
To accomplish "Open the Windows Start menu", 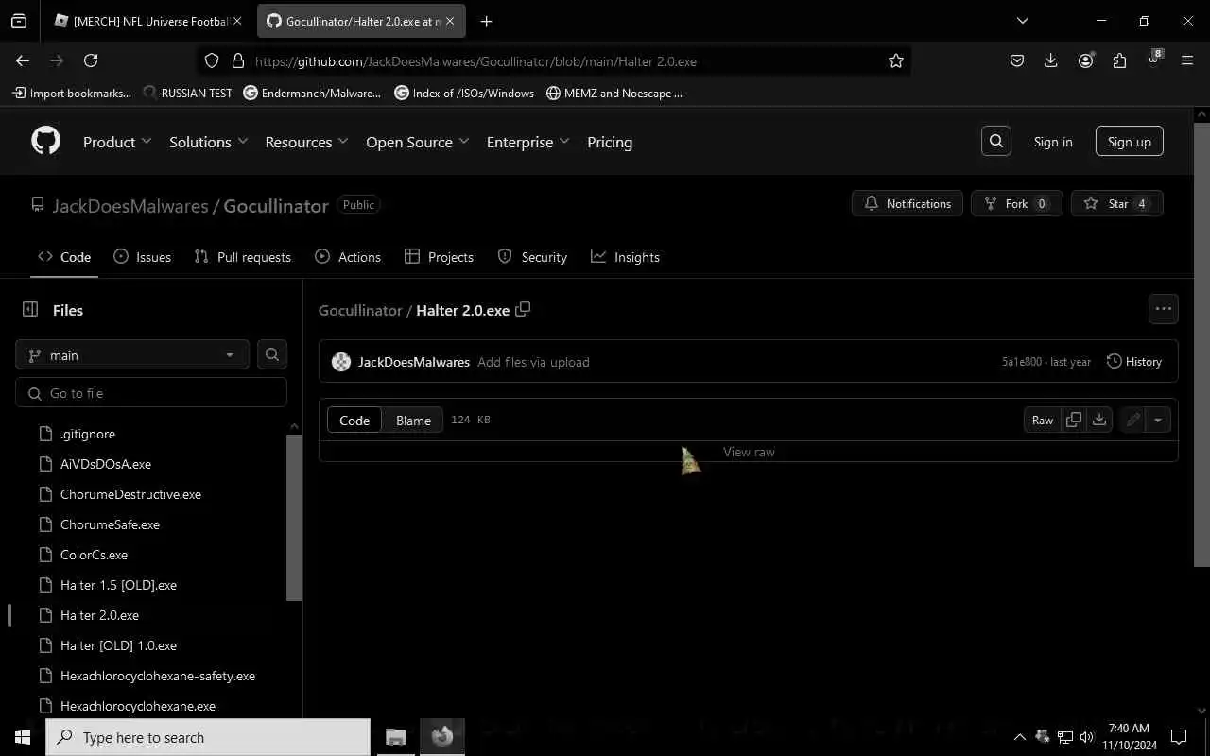I will click(x=23, y=737).
